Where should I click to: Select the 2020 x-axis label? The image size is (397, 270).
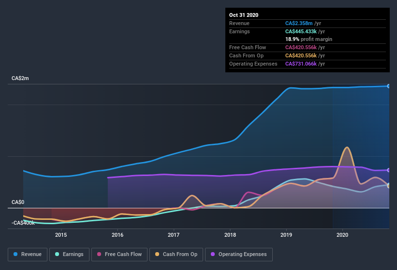(x=342, y=235)
